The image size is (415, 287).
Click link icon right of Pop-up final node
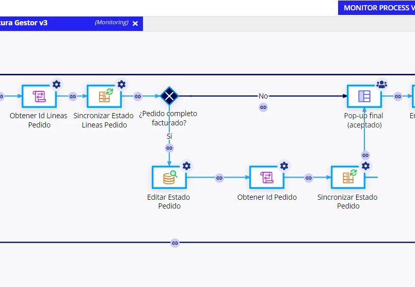point(398,97)
